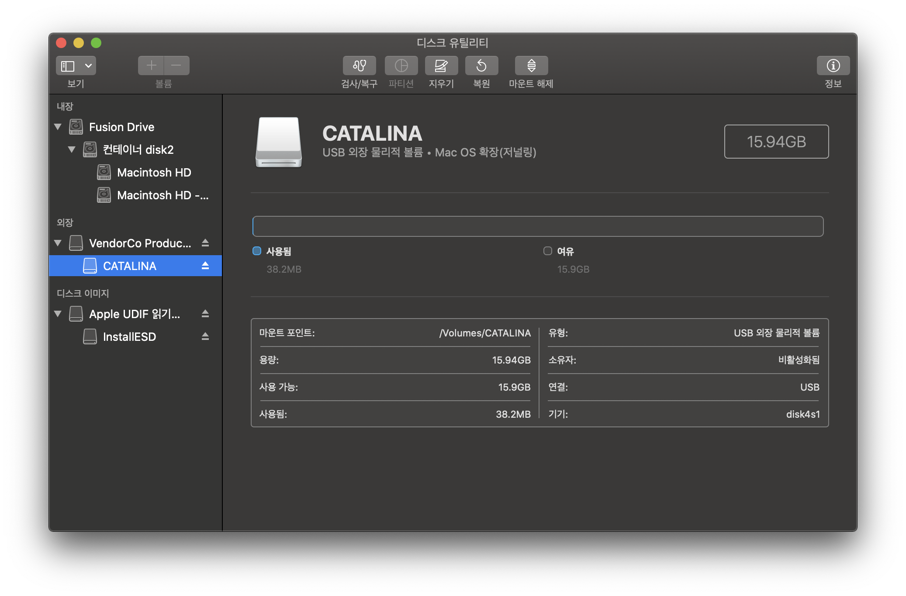This screenshot has width=906, height=596.
Task: Click the Macintosh HD disk icon
Action: pos(104,172)
